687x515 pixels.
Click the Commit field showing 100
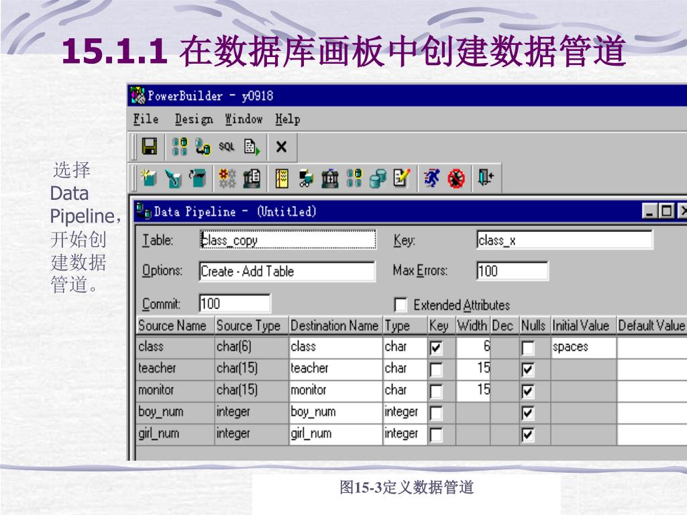tap(235, 304)
